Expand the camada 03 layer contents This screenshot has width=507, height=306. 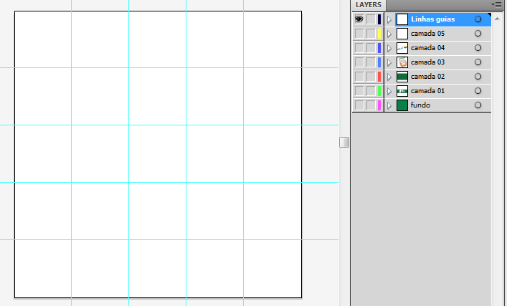[389, 62]
